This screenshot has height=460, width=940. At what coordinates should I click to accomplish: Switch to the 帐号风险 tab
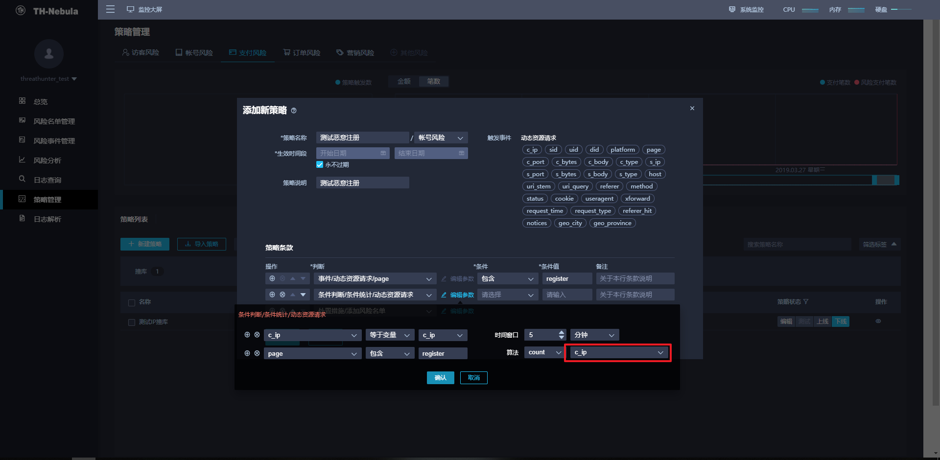click(x=194, y=52)
